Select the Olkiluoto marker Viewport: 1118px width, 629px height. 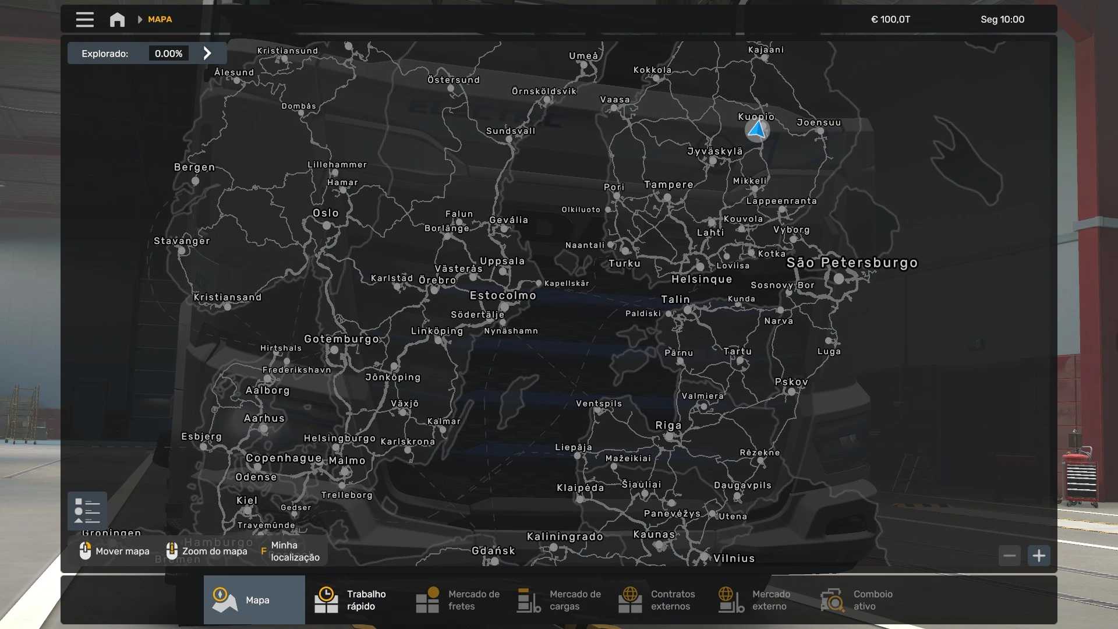pyautogui.click(x=608, y=210)
